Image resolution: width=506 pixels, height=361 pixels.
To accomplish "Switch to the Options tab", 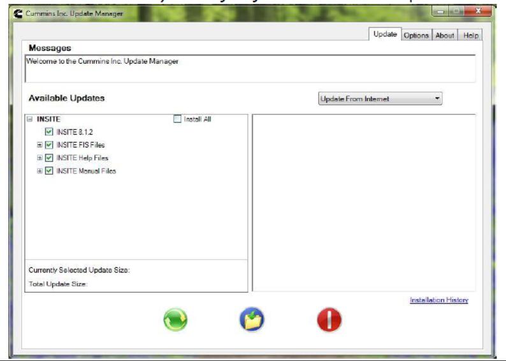I will pos(416,35).
